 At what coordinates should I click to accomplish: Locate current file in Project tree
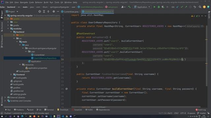(40, 12)
